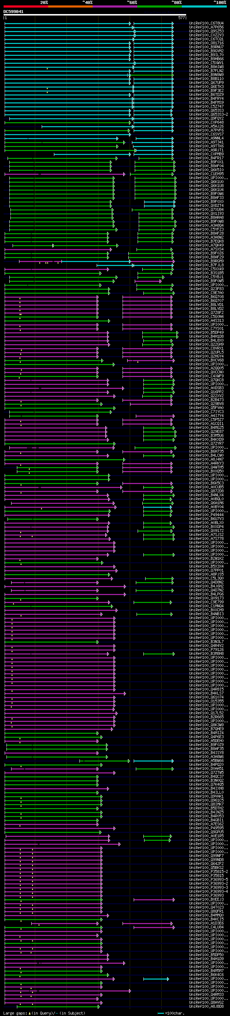
Task: Click the magenta alignment bar for UniRef100_B0EEJ3
Action: [x=154, y=900]
